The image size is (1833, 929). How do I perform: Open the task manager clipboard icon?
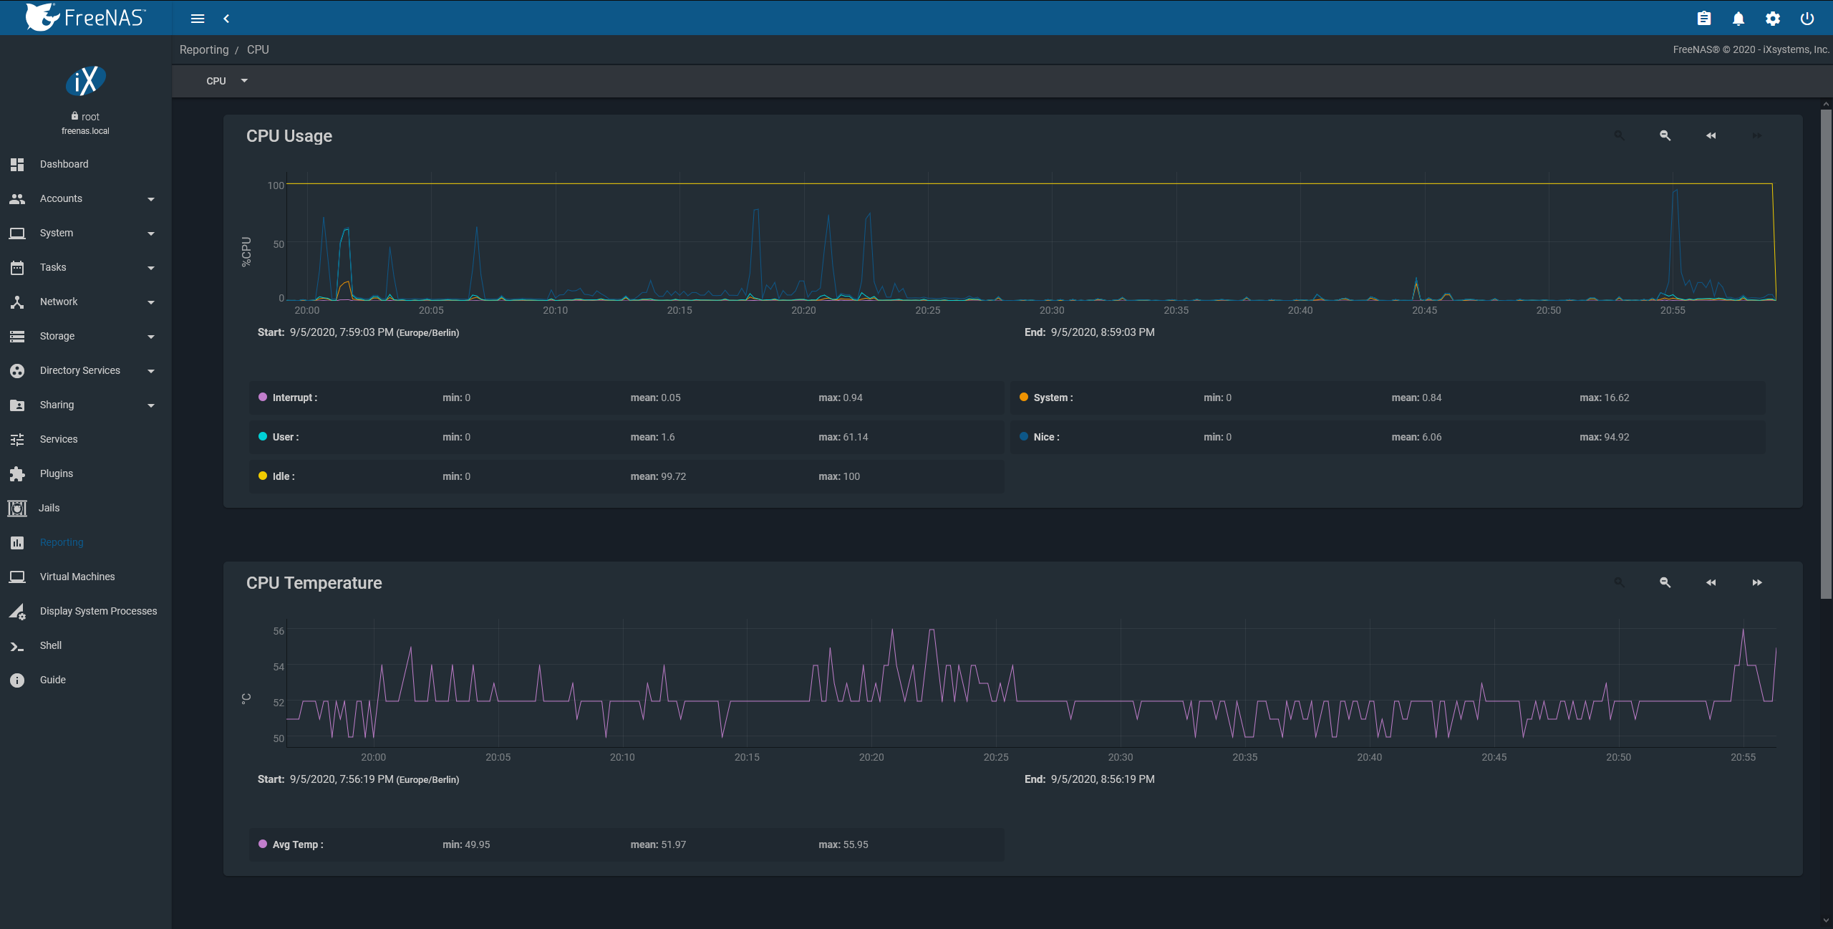coord(1704,19)
